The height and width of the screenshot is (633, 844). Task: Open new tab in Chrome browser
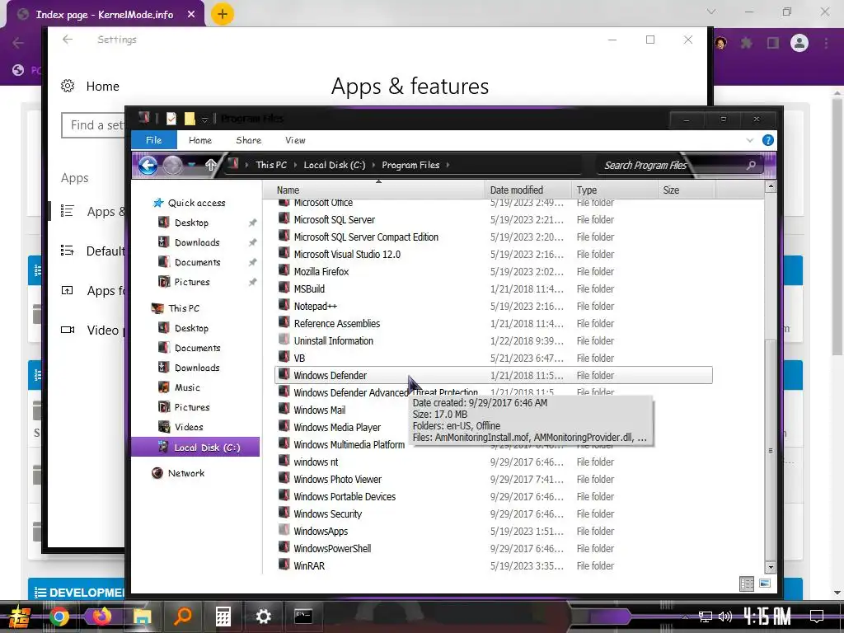(222, 13)
